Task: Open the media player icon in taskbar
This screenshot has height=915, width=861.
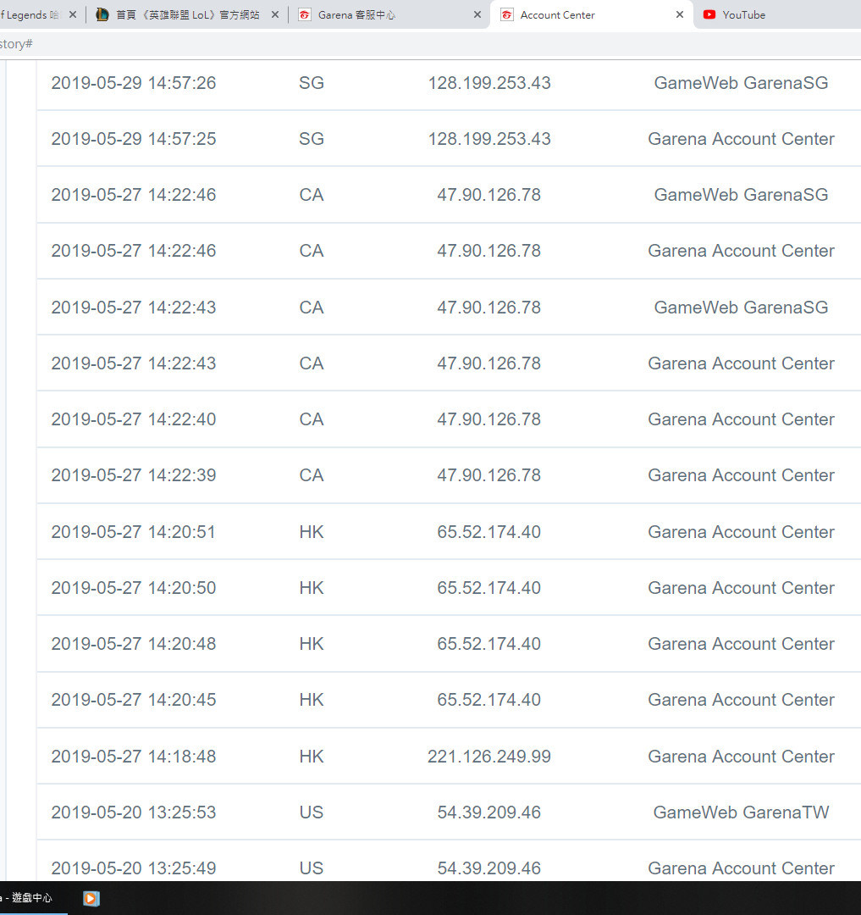Action: coord(91,898)
